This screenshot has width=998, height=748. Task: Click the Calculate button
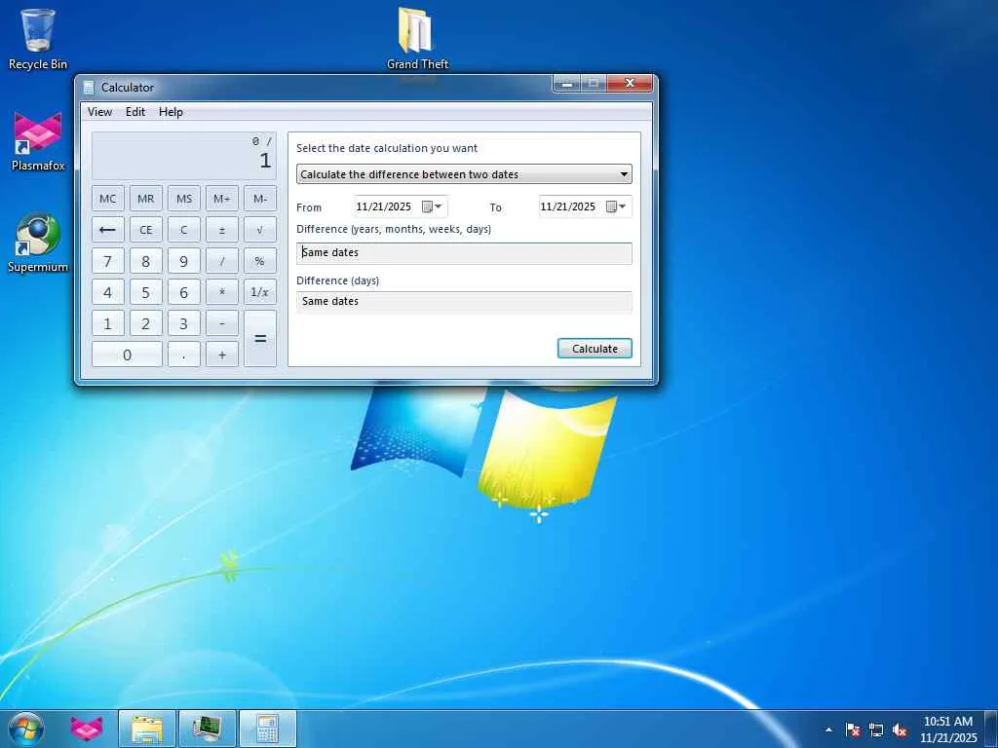tap(595, 349)
